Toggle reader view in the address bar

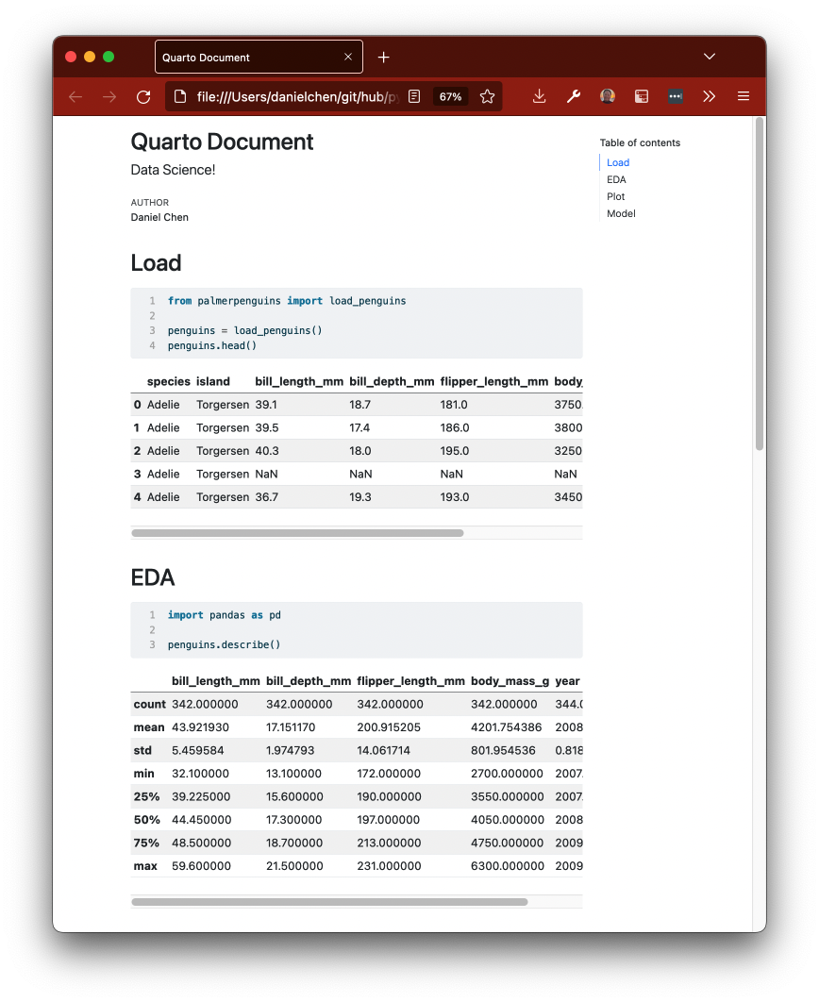tap(414, 96)
